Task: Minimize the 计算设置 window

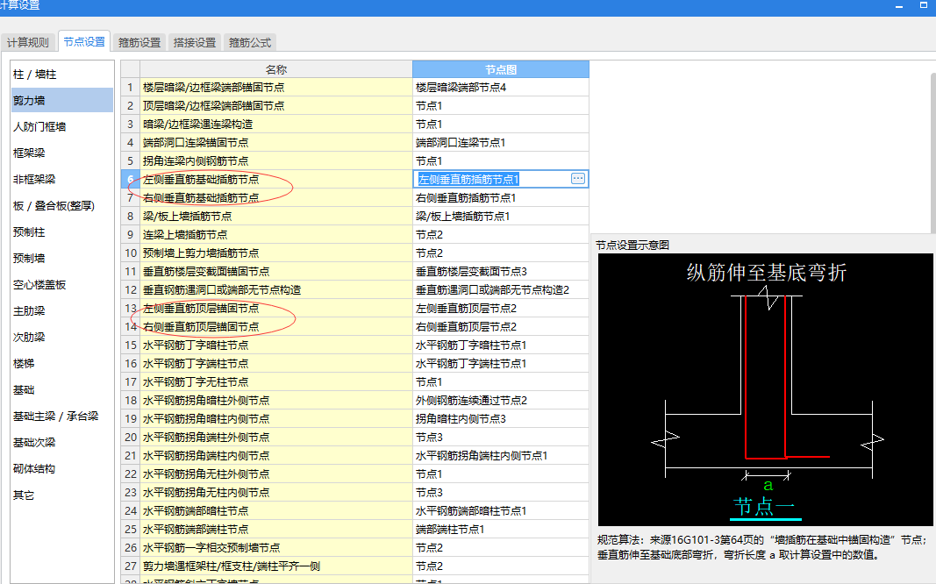Action: click(899, 5)
